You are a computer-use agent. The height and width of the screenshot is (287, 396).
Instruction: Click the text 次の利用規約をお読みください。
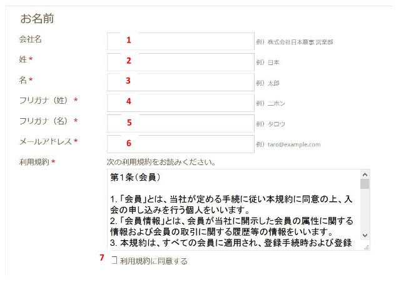click(161, 162)
